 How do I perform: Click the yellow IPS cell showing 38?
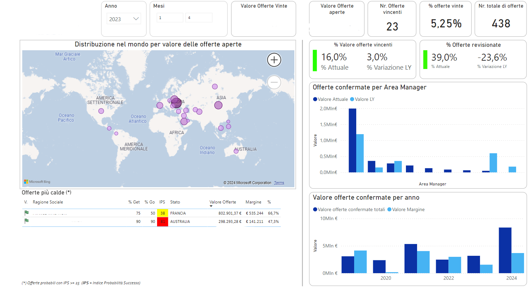[162, 213]
